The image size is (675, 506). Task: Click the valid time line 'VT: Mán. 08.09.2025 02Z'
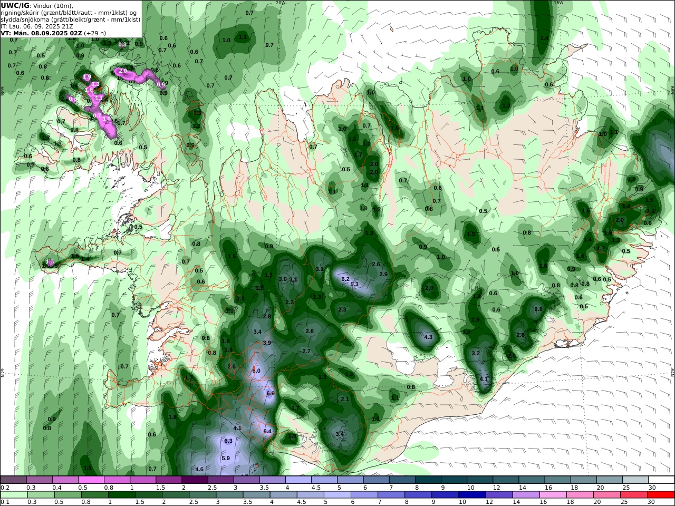41,33
